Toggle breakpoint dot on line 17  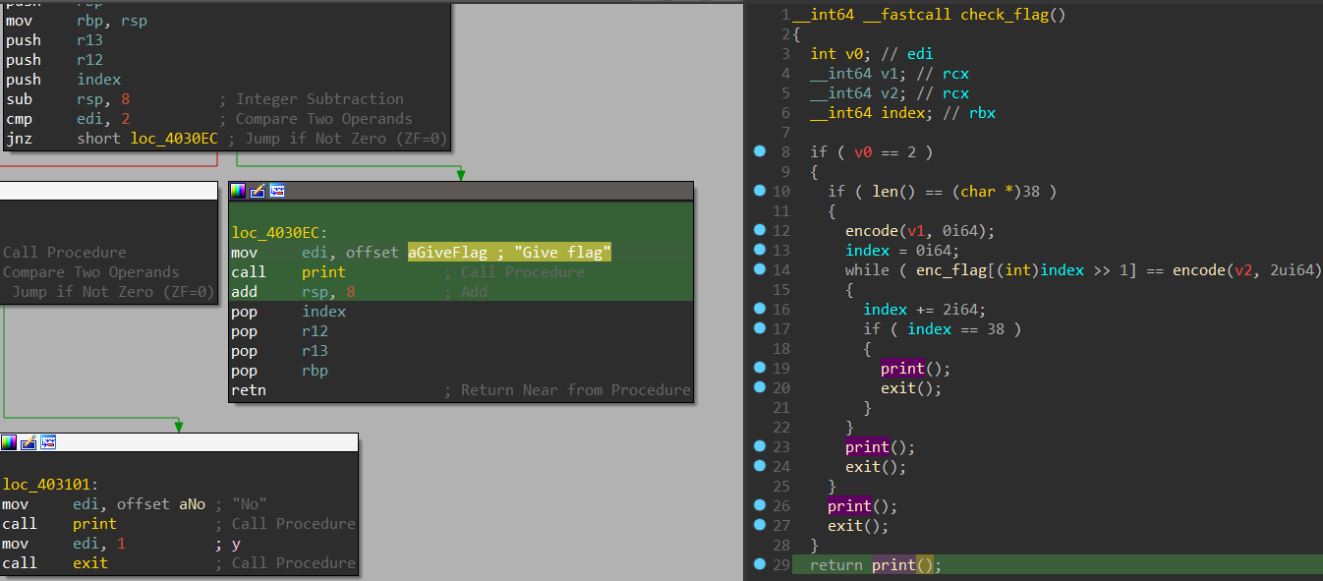pyautogui.click(x=759, y=328)
